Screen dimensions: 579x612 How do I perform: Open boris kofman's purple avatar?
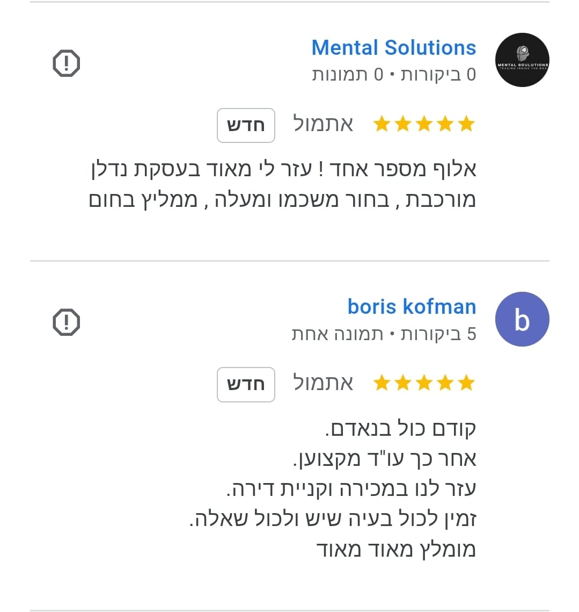[x=522, y=319]
